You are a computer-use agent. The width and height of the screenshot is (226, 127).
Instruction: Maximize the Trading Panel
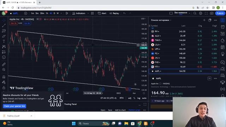145,104
